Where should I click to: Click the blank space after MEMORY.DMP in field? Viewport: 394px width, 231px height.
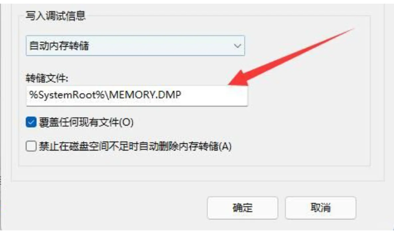(214, 96)
